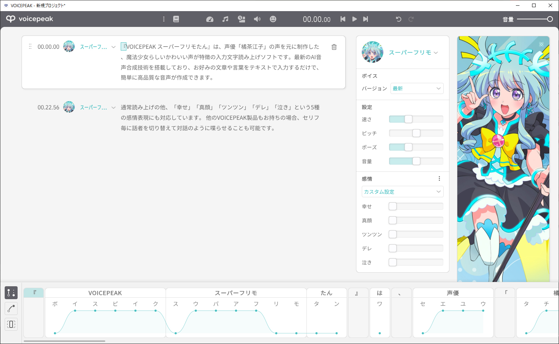Select the は particle segment
Viewport: 559px width, 344px height.
tap(380, 293)
